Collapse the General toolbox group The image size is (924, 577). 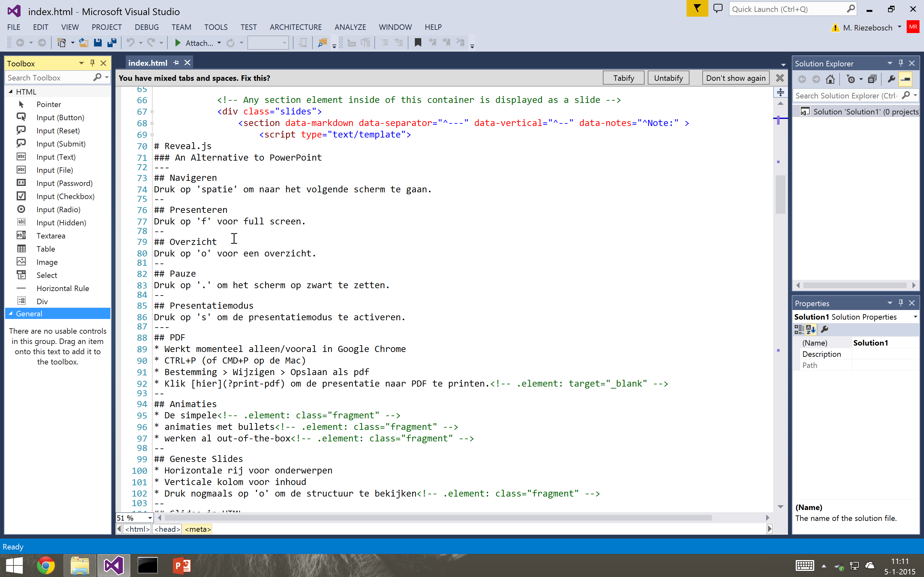coord(10,313)
